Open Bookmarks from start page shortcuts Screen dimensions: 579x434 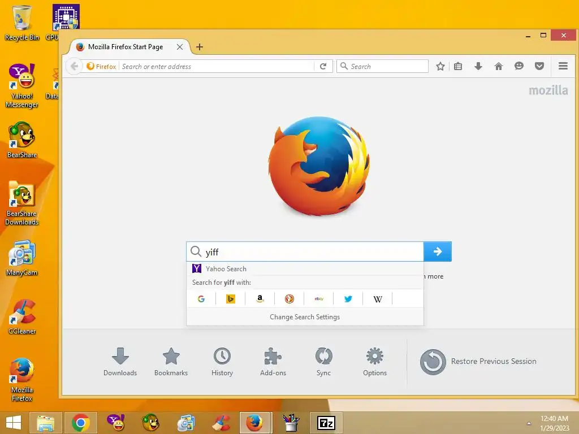pos(171,362)
